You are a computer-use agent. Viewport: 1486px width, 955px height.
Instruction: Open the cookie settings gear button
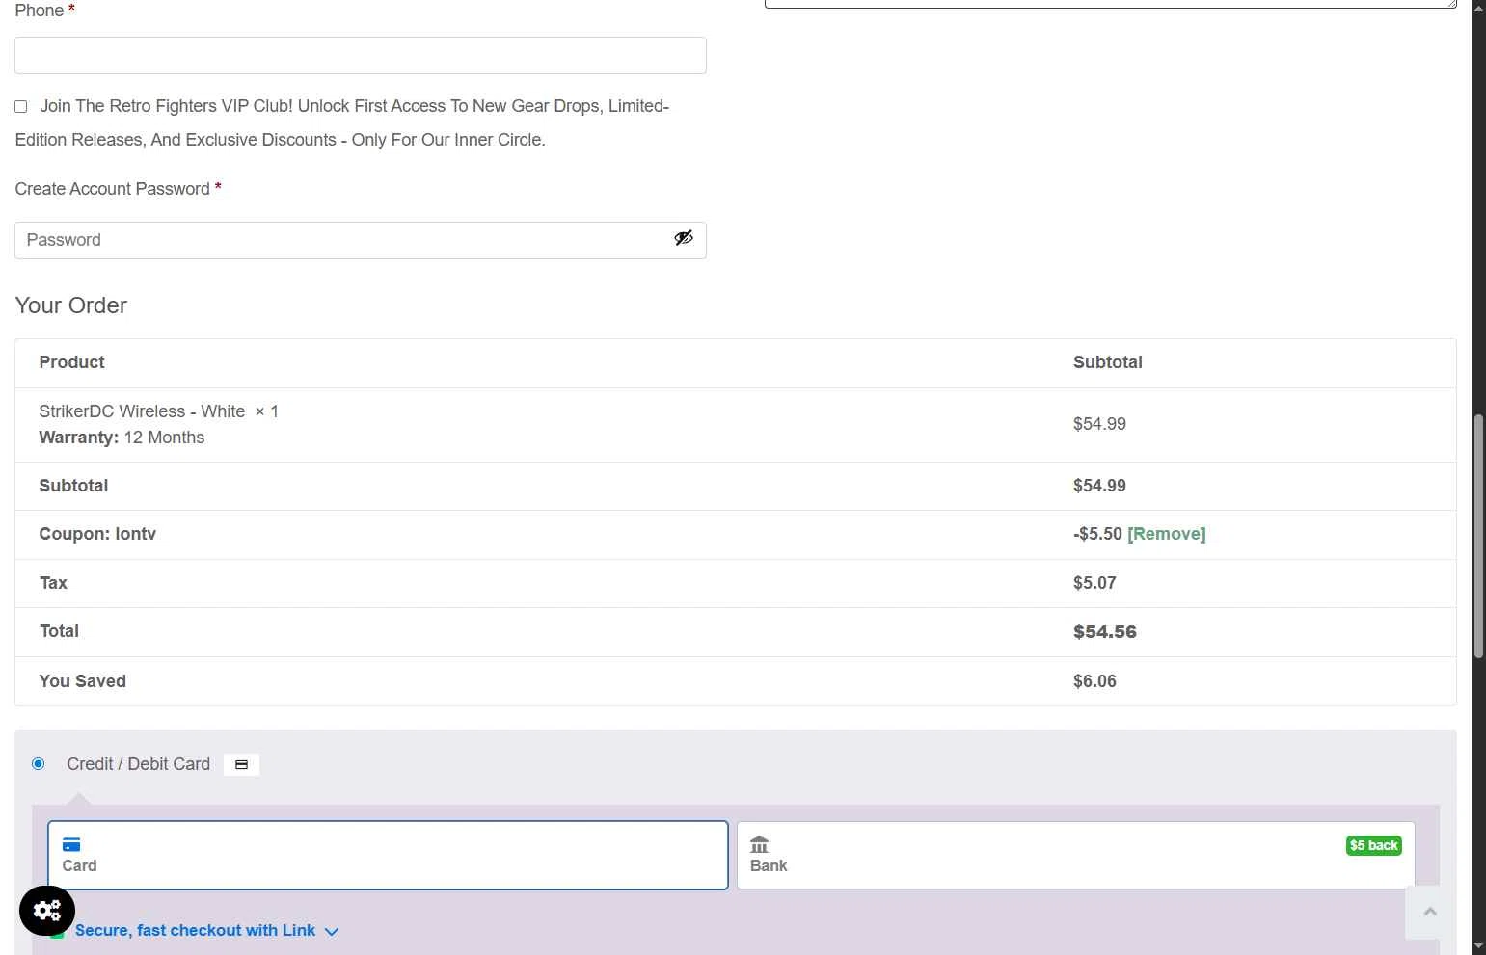tap(47, 910)
